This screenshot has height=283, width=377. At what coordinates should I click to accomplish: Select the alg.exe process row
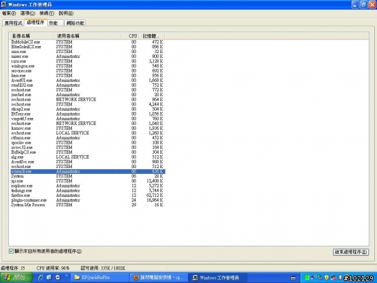[87, 157]
